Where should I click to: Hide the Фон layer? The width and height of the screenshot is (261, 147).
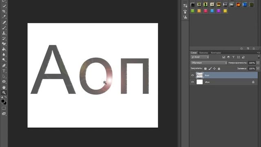point(192,82)
